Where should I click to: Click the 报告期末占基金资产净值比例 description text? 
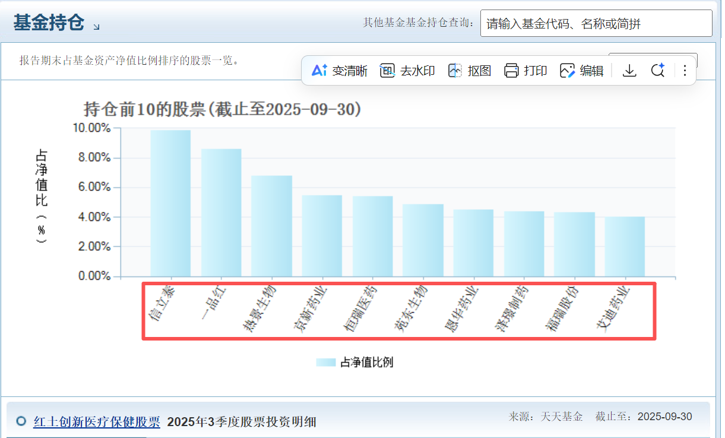[x=129, y=60]
